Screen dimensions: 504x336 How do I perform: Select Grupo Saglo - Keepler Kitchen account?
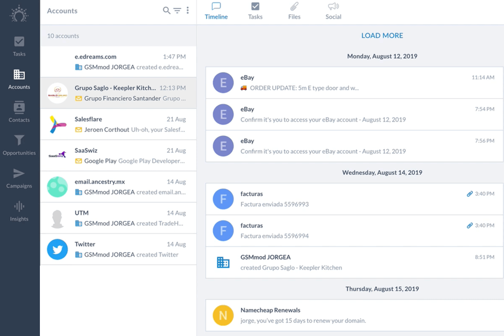coord(118,93)
